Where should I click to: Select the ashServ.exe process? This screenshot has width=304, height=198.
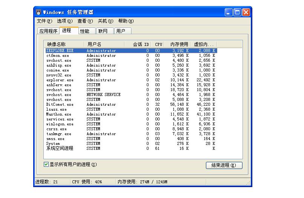point(131,85)
